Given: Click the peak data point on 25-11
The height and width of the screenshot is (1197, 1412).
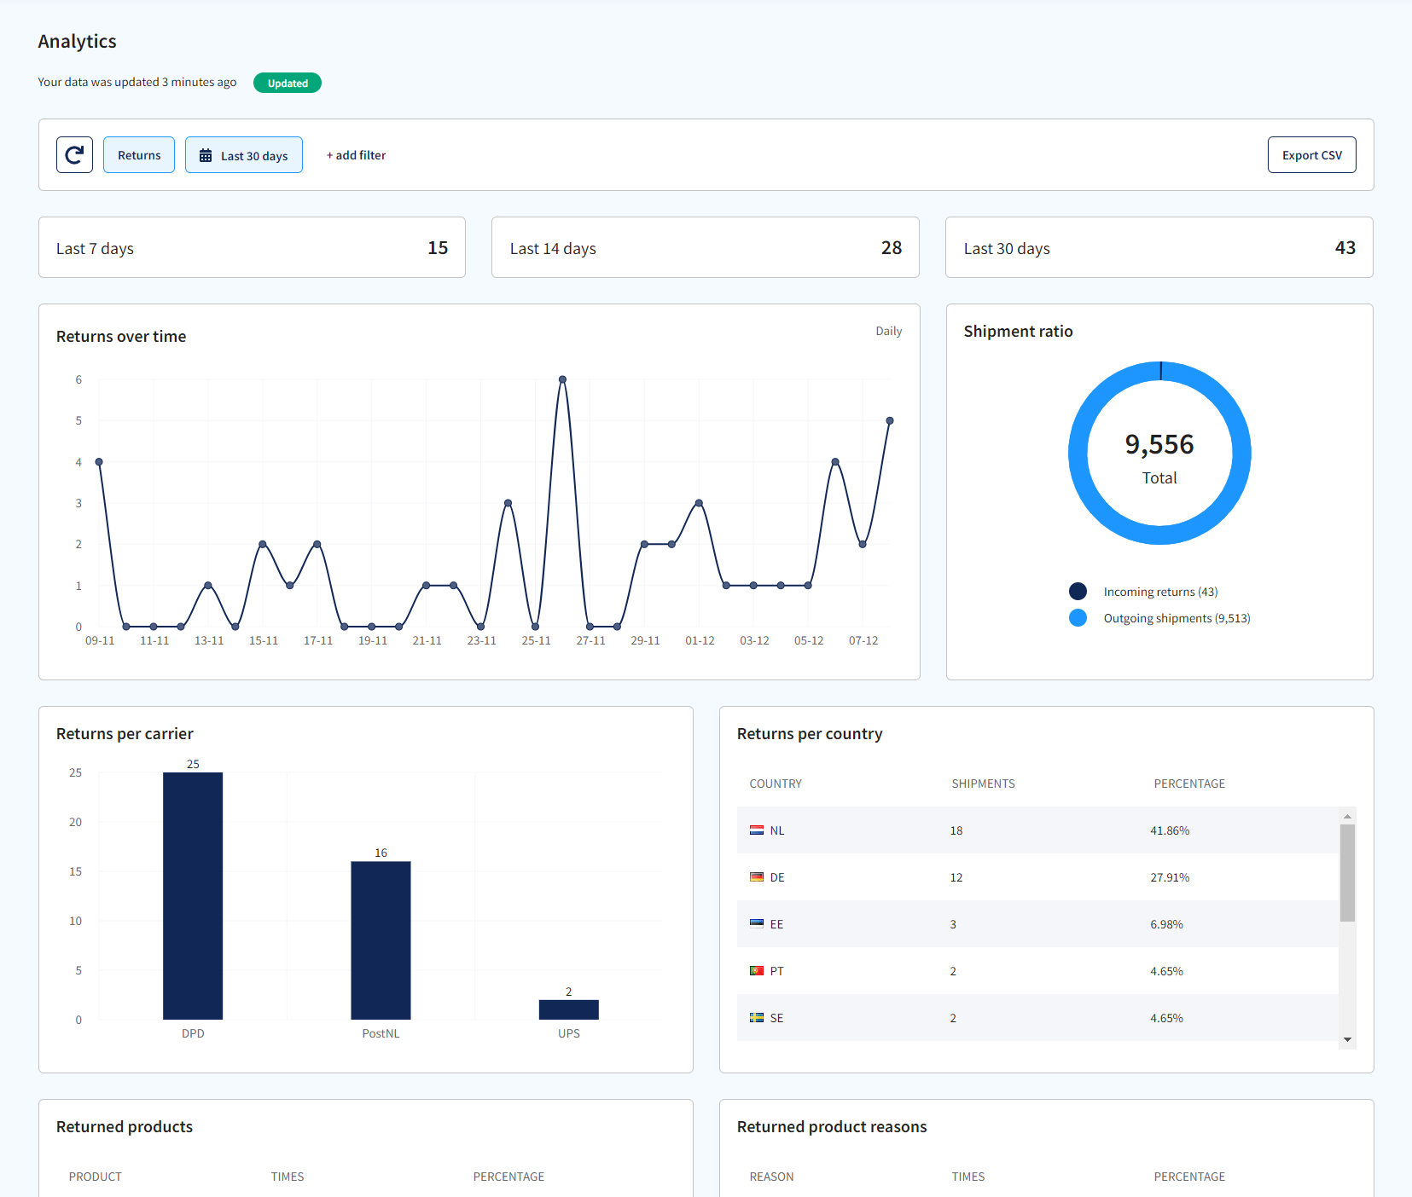Looking at the screenshot, I should coord(562,379).
